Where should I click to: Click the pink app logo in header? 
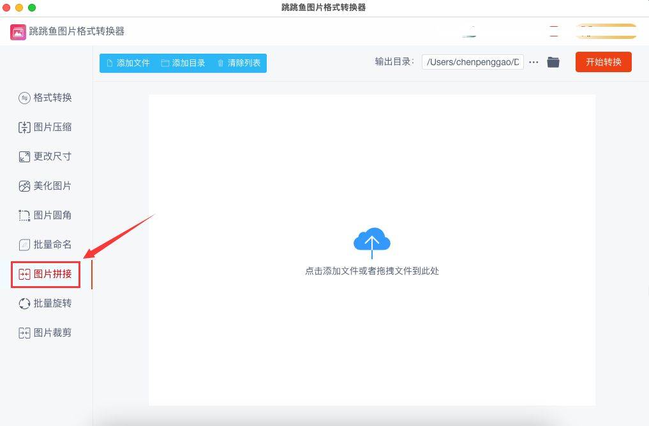18,32
